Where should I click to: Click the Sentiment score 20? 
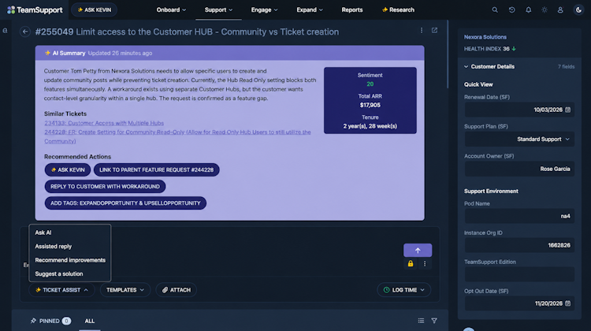(x=370, y=84)
